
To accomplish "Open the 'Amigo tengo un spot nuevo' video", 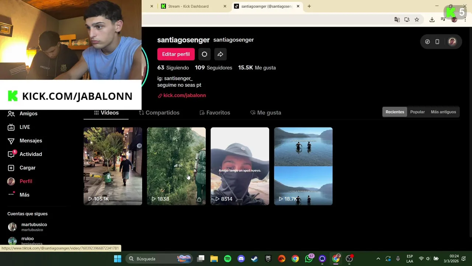I will [240, 166].
